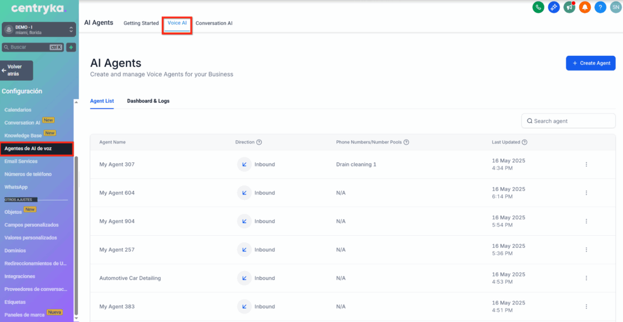Open three-dot menu for Automotive Car Detailing

point(586,278)
